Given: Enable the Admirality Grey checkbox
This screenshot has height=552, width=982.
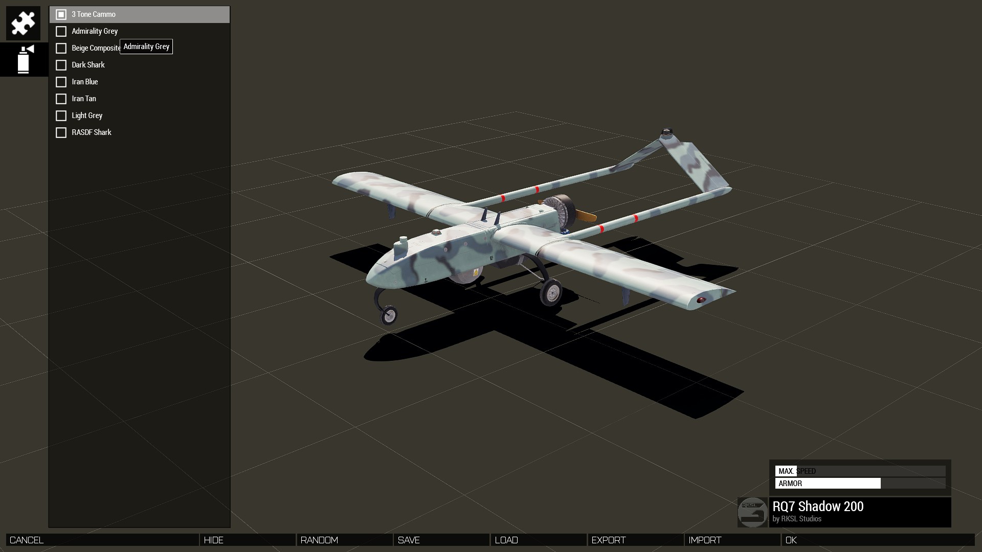Looking at the screenshot, I should click(x=61, y=31).
